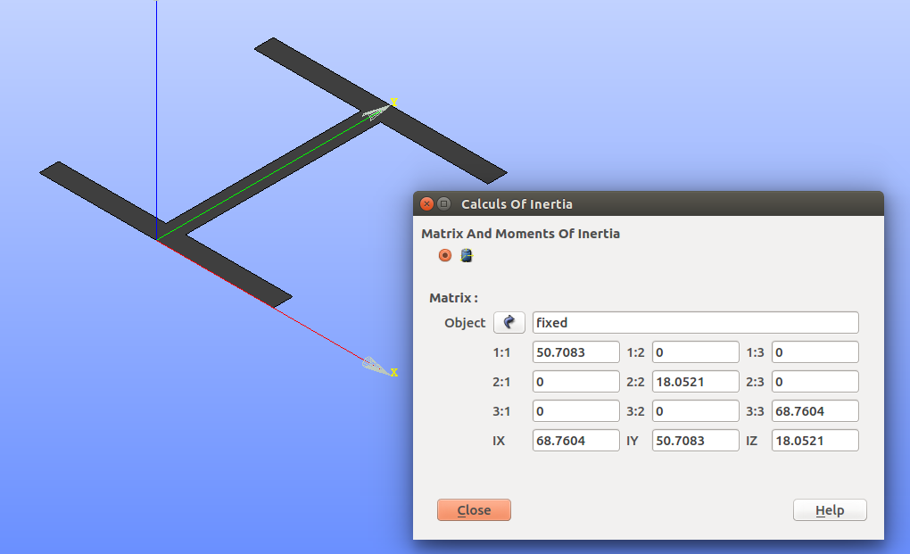Image resolution: width=910 pixels, height=554 pixels.
Task: Select the Object field showing fixed
Action: point(694,322)
